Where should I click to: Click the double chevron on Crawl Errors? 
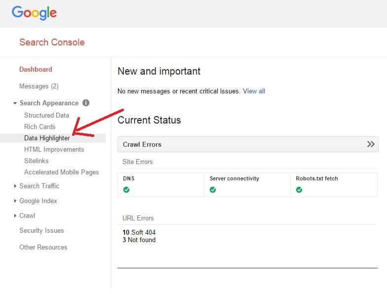[371, 144]
